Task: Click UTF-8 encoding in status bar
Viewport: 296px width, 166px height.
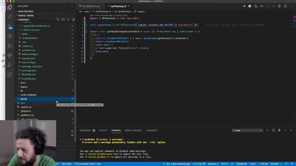Action: click(x=224, y=164)
